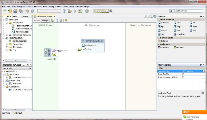Select the scheduler binding in the palette
The image size is (207, 120).
(179, 34)
